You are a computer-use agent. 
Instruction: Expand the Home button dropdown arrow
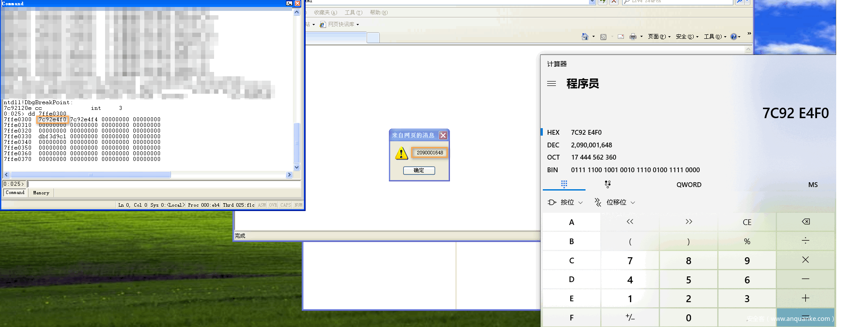coord(593,37)
